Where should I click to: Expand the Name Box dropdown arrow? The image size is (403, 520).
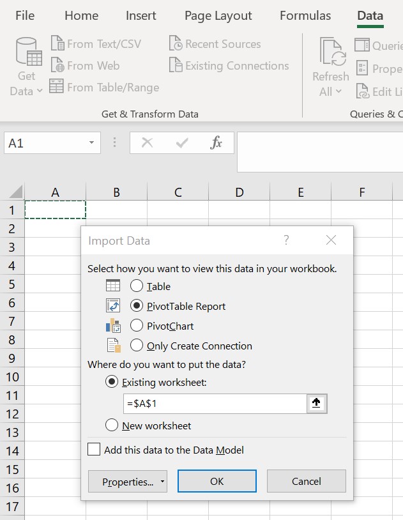91,142
